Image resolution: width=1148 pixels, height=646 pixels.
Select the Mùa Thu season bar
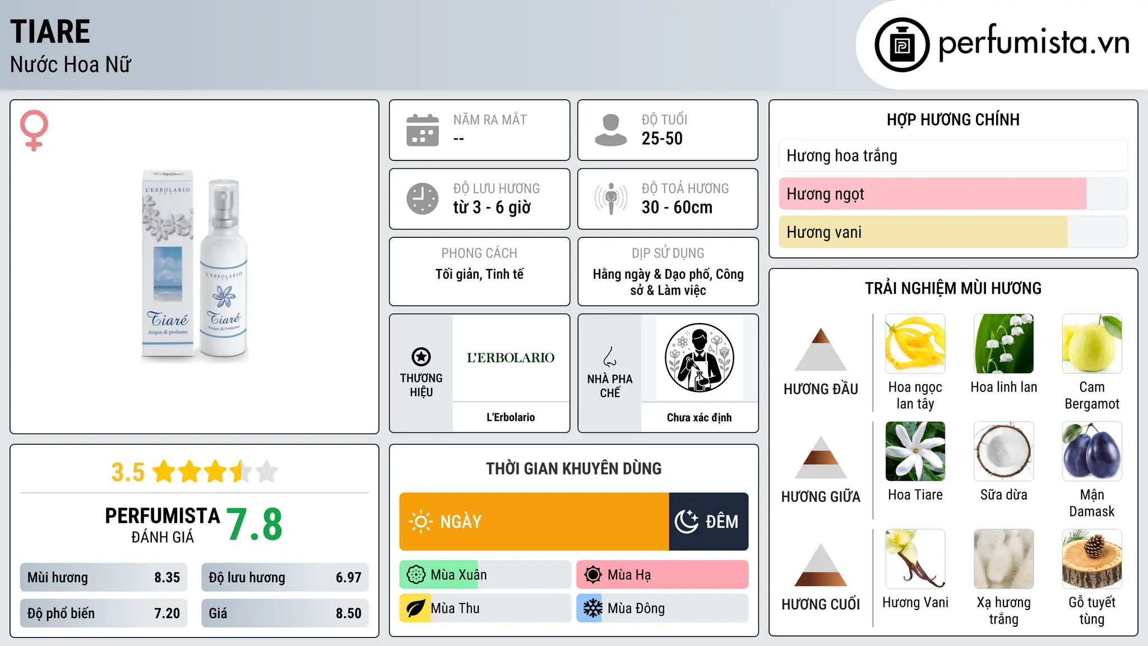pos(485,608)
